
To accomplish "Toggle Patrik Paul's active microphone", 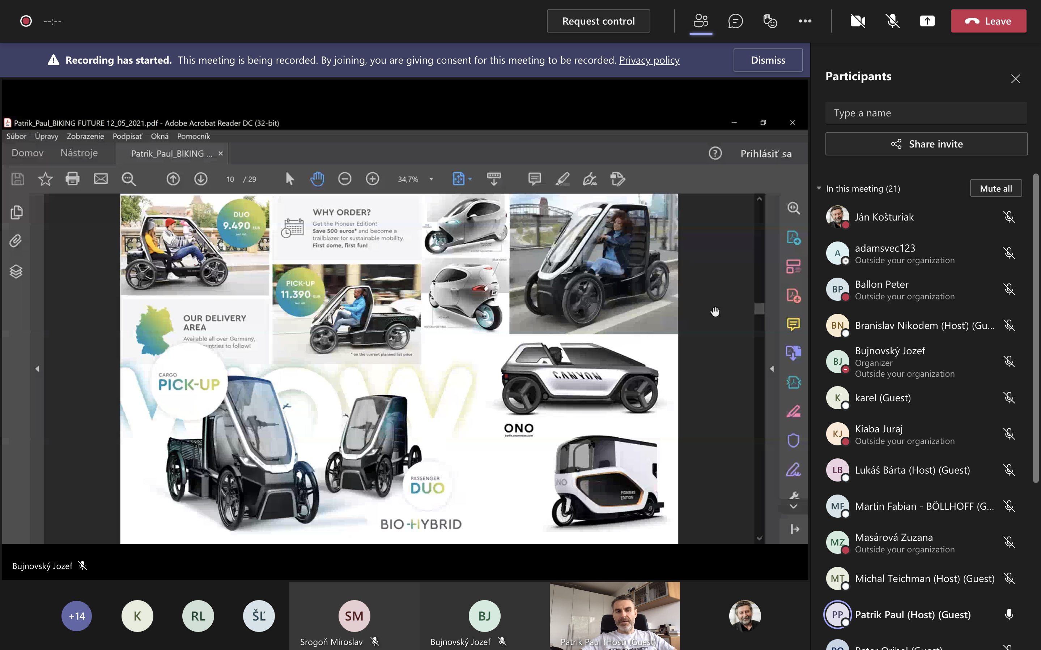I will click(x=1009, y=615).
